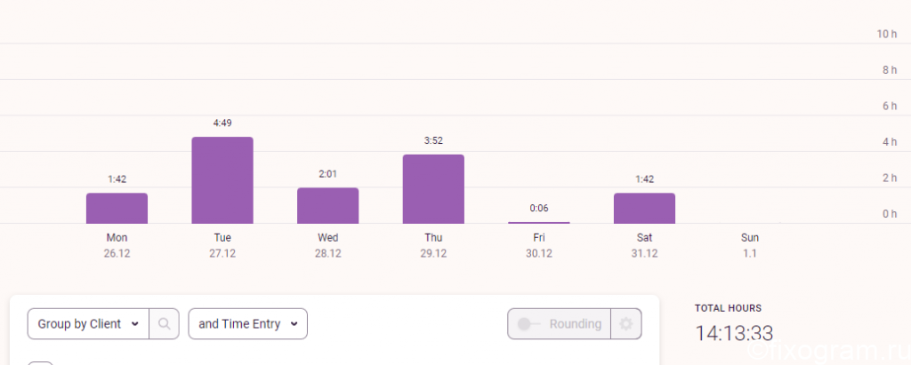Click the Sat 31.12 axis label
The height and width of the screenshot is (365, 911).
[x=644, y=245]
